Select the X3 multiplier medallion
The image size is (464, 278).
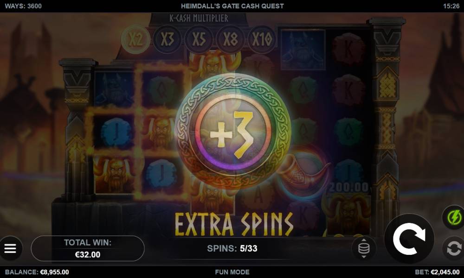click(168, 39)
